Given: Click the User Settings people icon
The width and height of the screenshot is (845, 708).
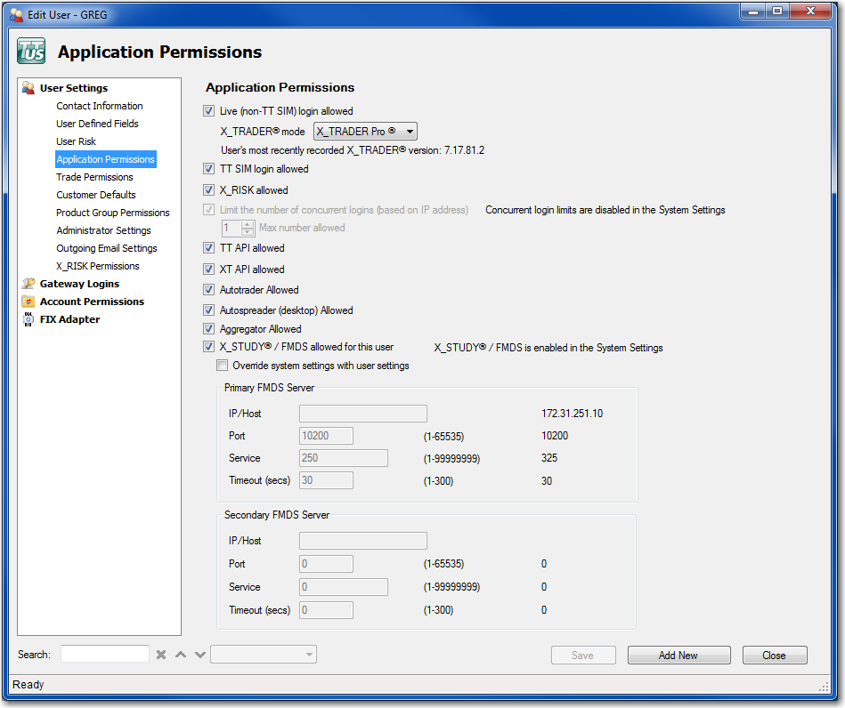Looking at the screenshot, I should [28, 87].
